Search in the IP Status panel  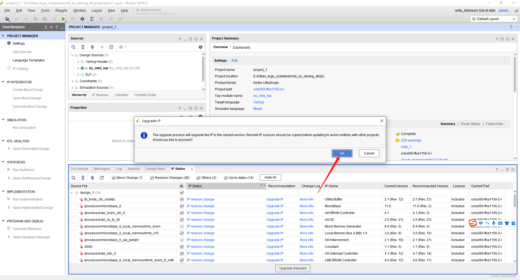pyautogui.click(x=73, y=178)
